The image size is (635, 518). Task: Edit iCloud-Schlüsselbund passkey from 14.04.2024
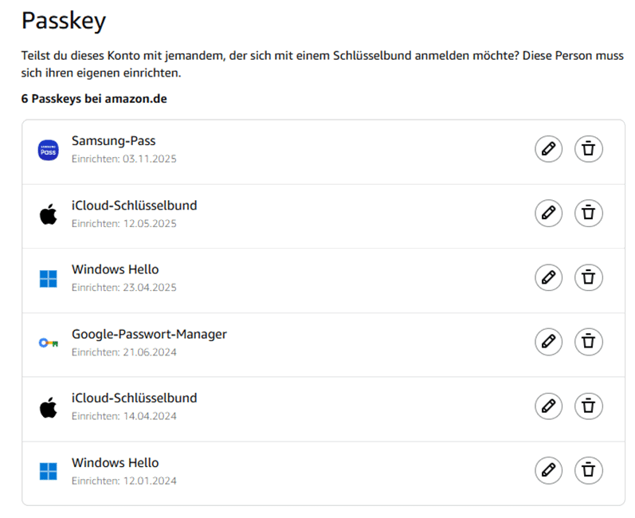tap(548, 406)
